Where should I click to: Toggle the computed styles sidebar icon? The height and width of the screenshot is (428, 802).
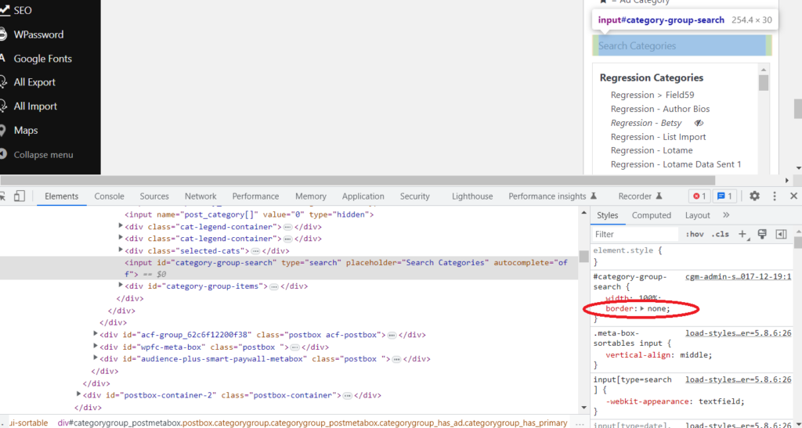pos(781,234)
